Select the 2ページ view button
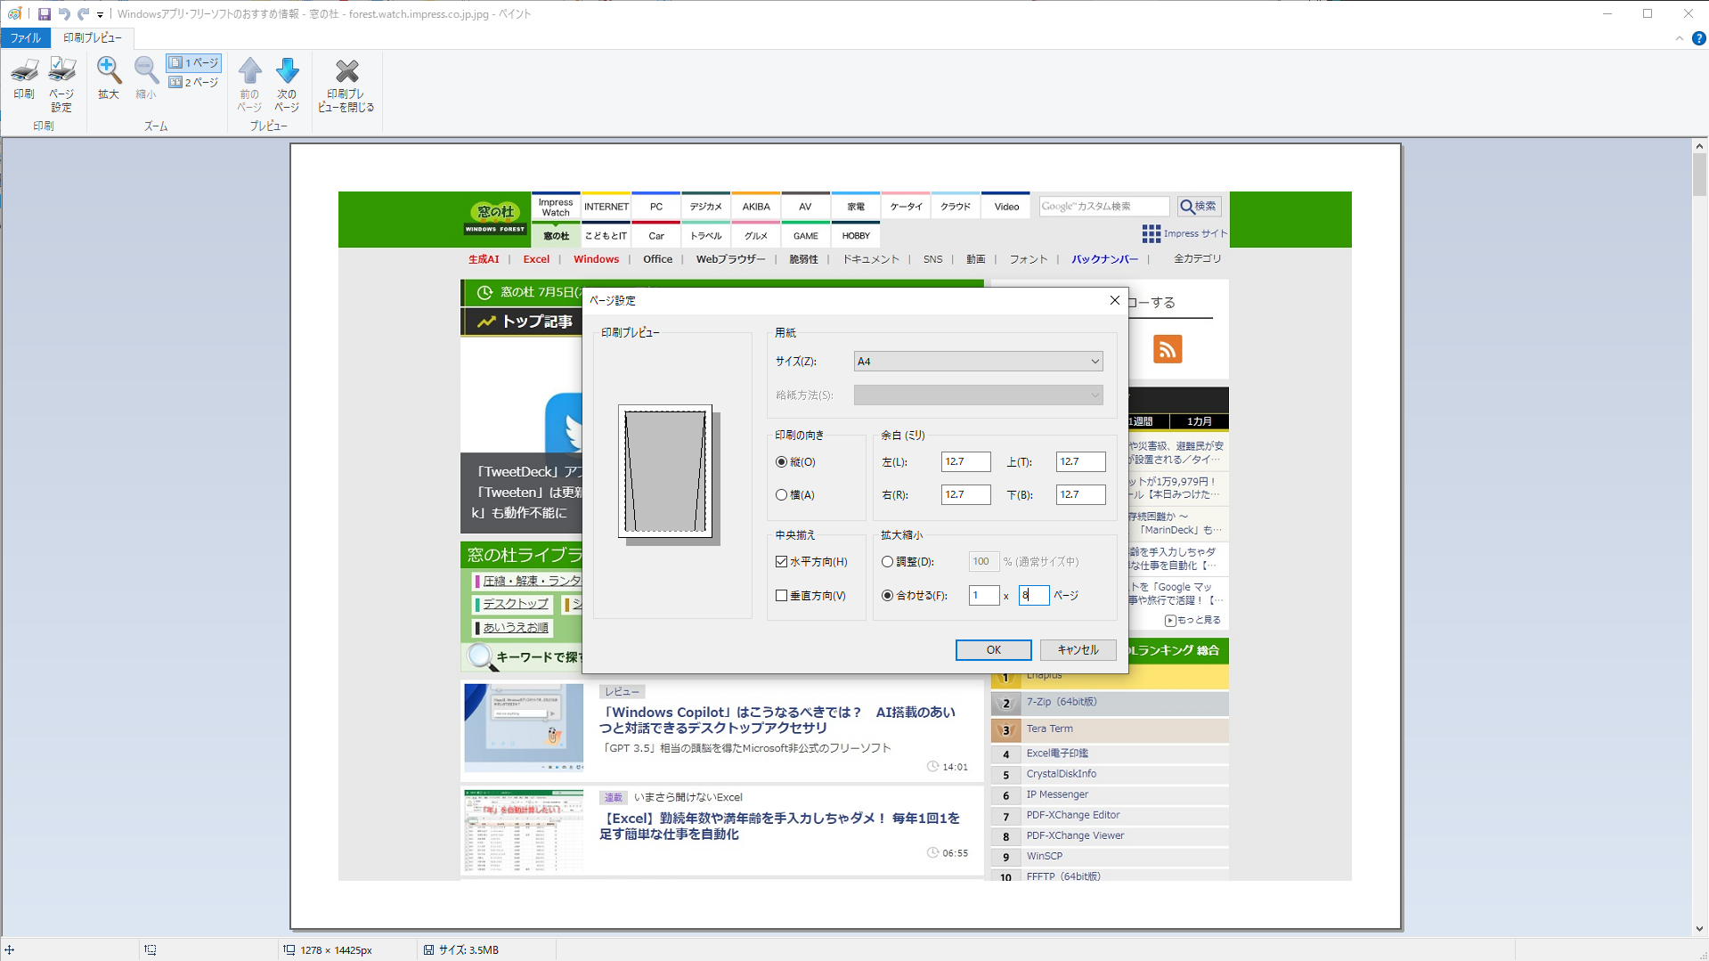The width and height of the screenshot is (1709, 961). [194, 83]
